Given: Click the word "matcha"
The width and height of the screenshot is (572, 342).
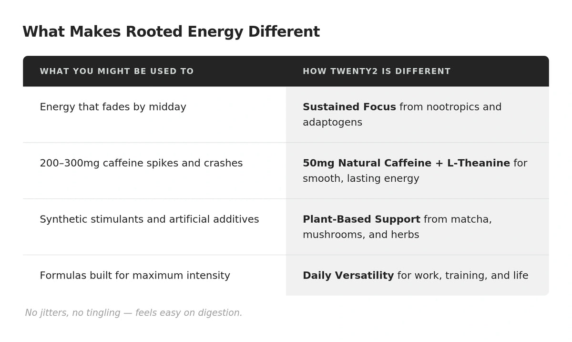Looking at the screenshot, I should (x=469, y=219).
